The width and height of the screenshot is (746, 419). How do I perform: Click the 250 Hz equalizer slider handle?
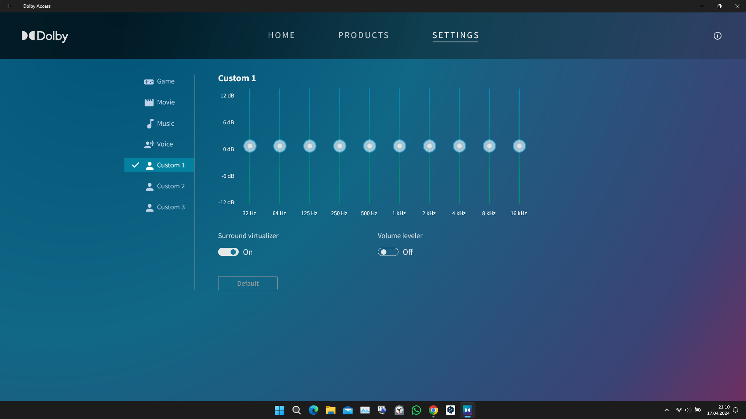coord(340,146)
